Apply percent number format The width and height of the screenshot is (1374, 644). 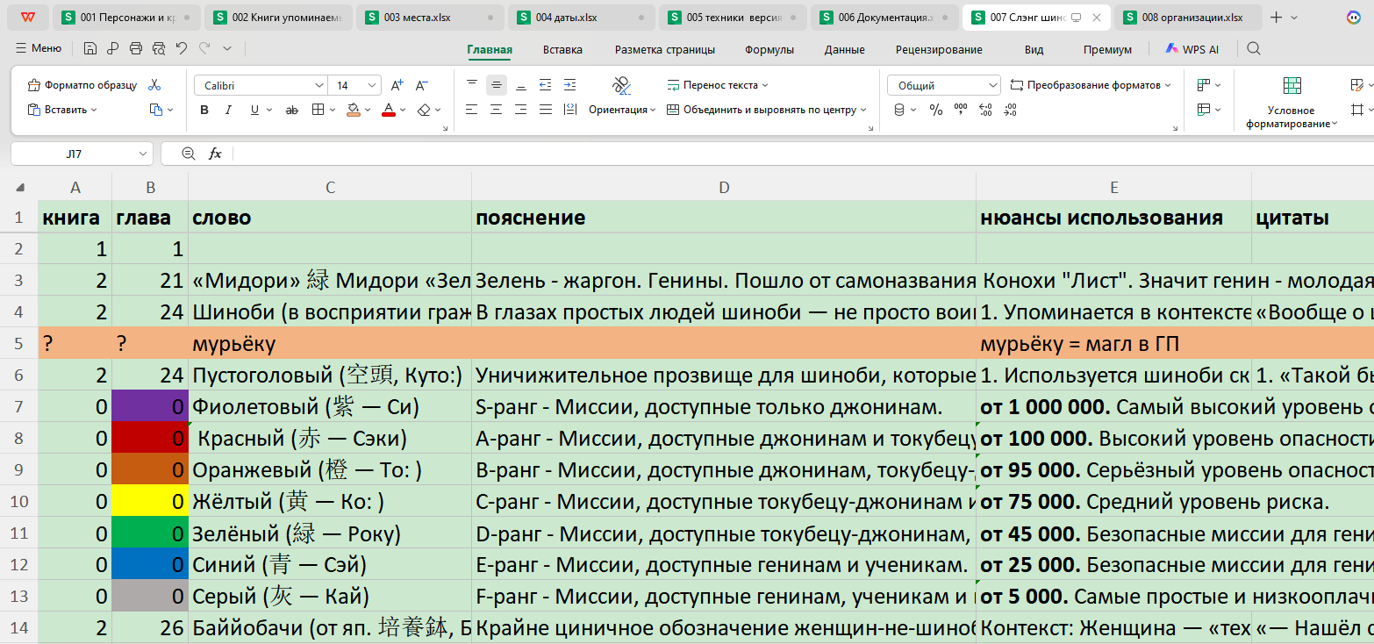click(936, 110)
